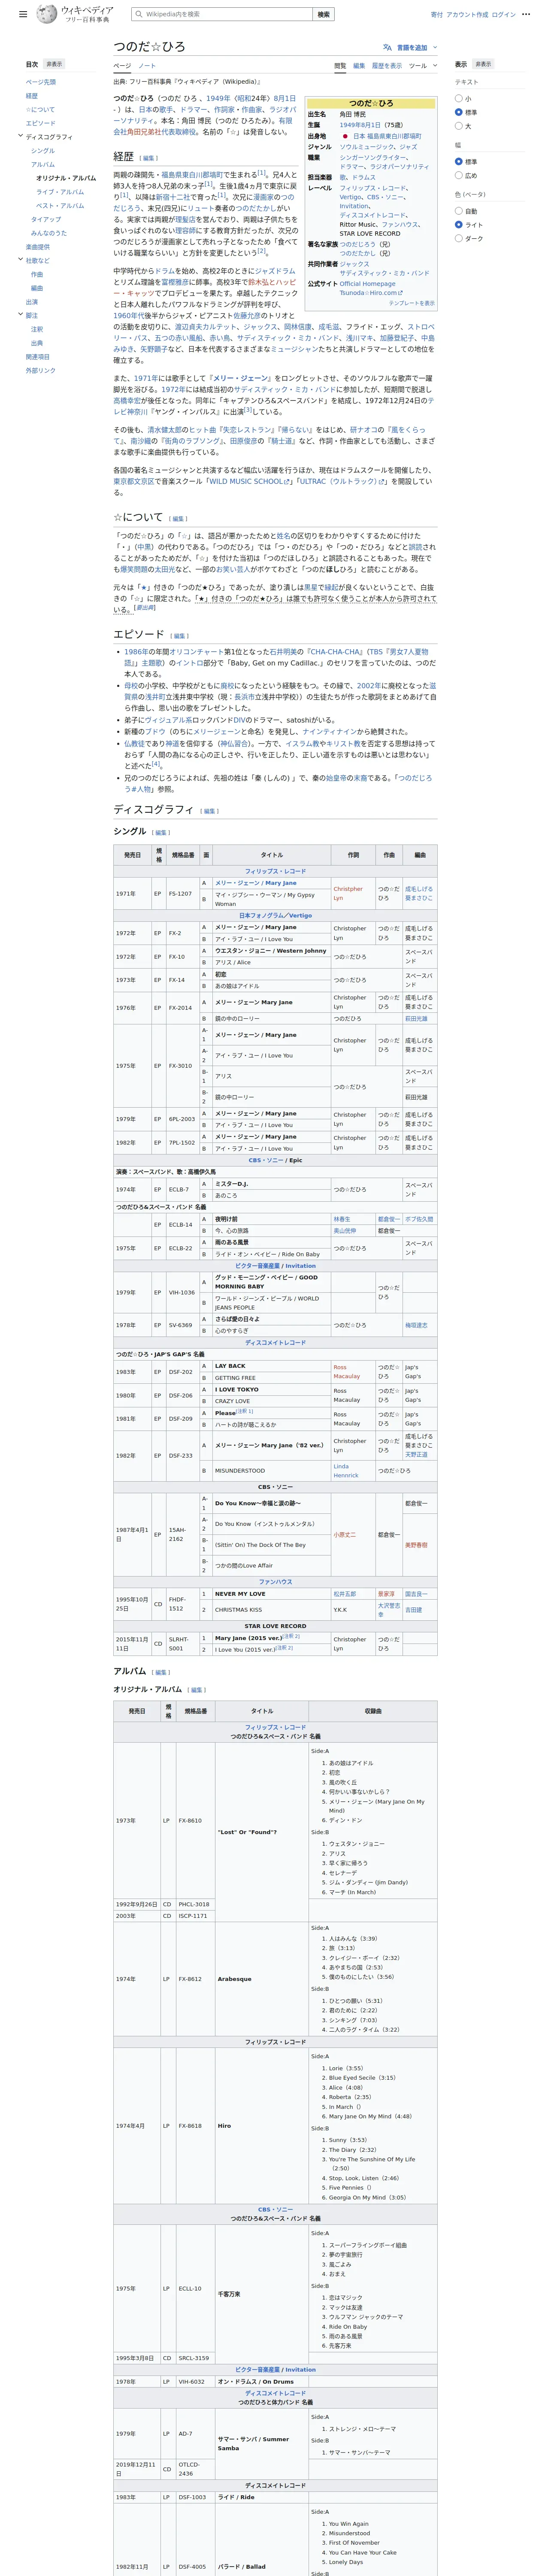Click external link icon after Tsunoda☆Hiro.com
The width and height of the screenshot is (551, 2576).
pos(400,293)
